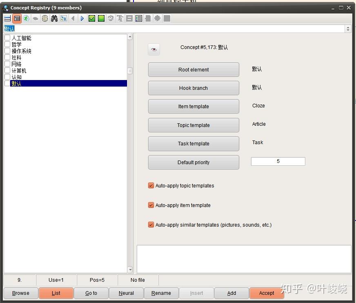Click the greyed puzzle-piece icon
Image resolution: width=356 pixels, height=303 pixels.
(157, 18)
